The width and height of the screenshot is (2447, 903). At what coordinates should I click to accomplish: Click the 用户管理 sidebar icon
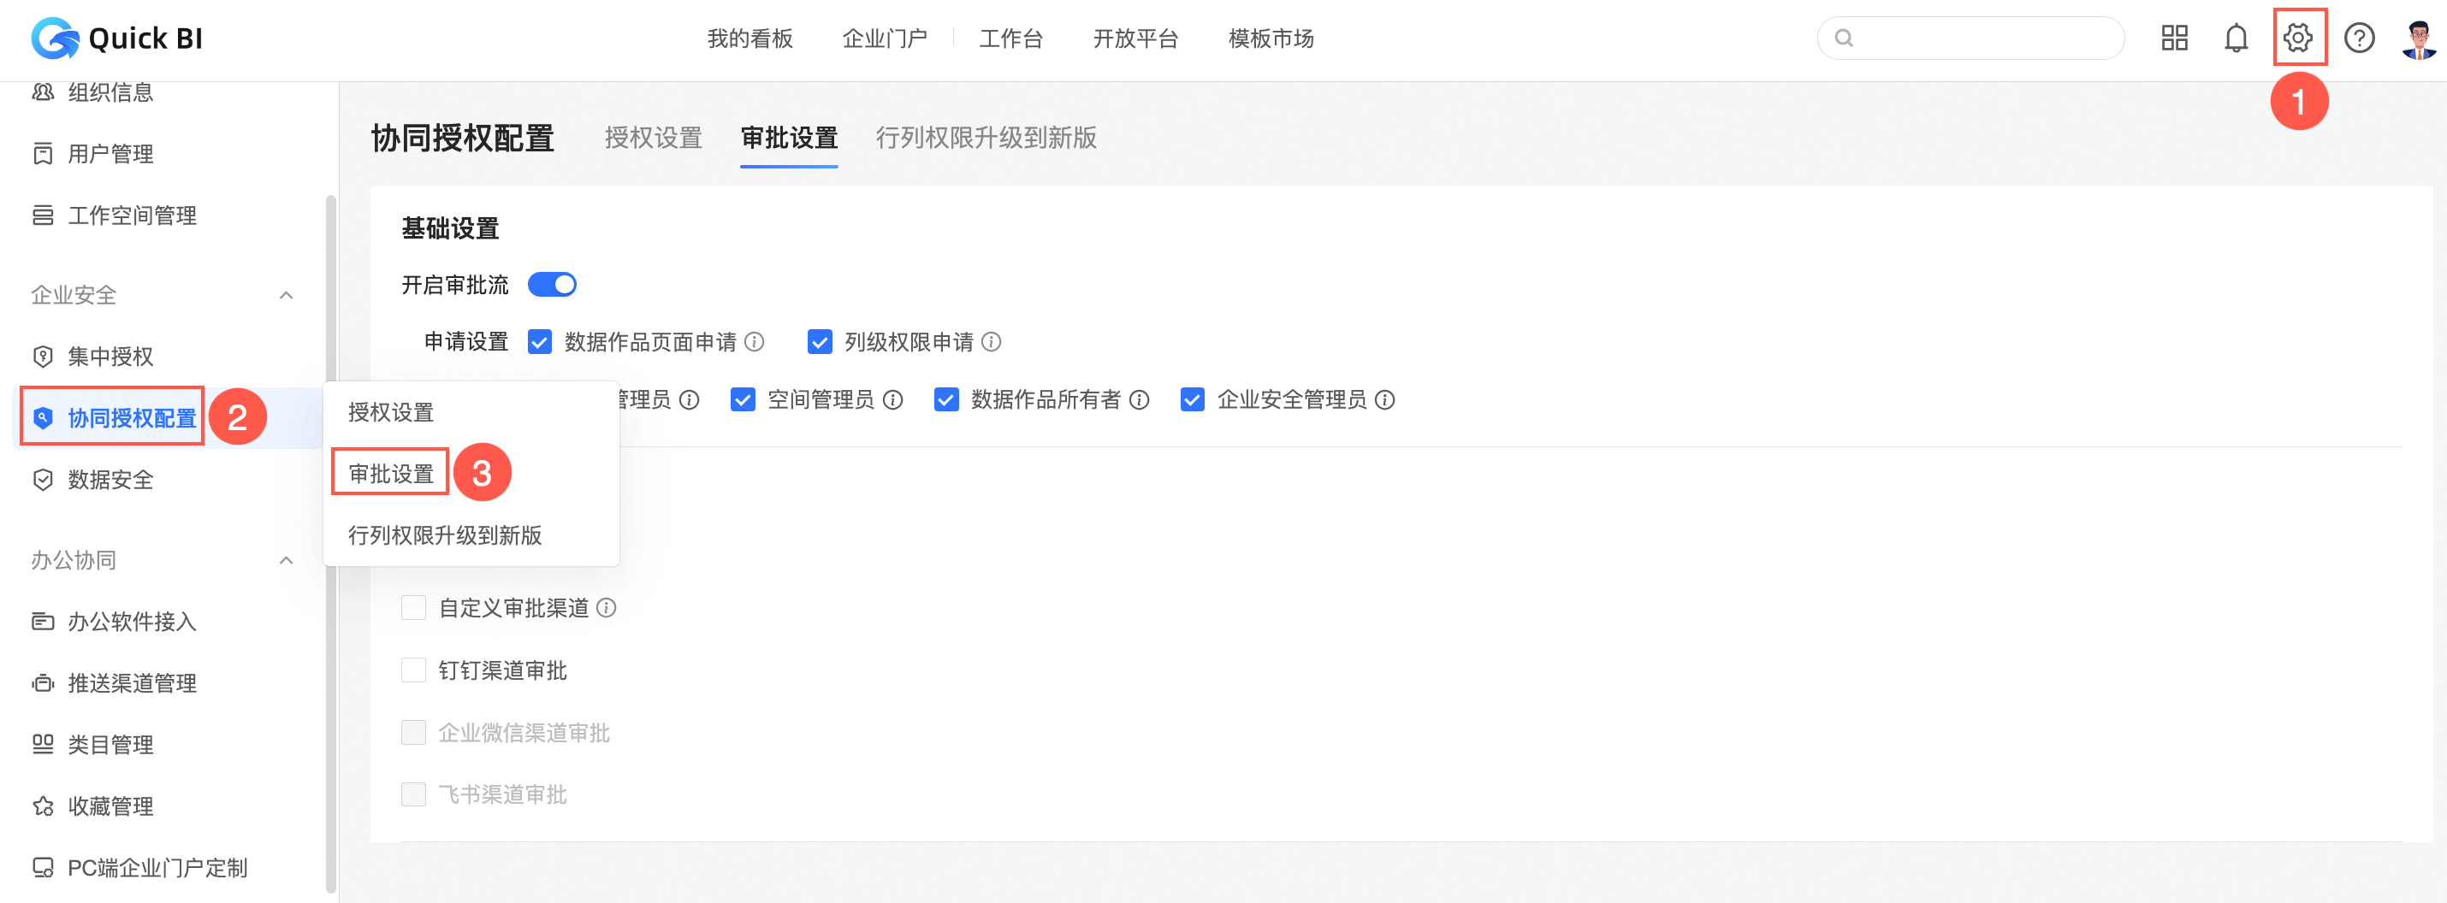point(43,154)
